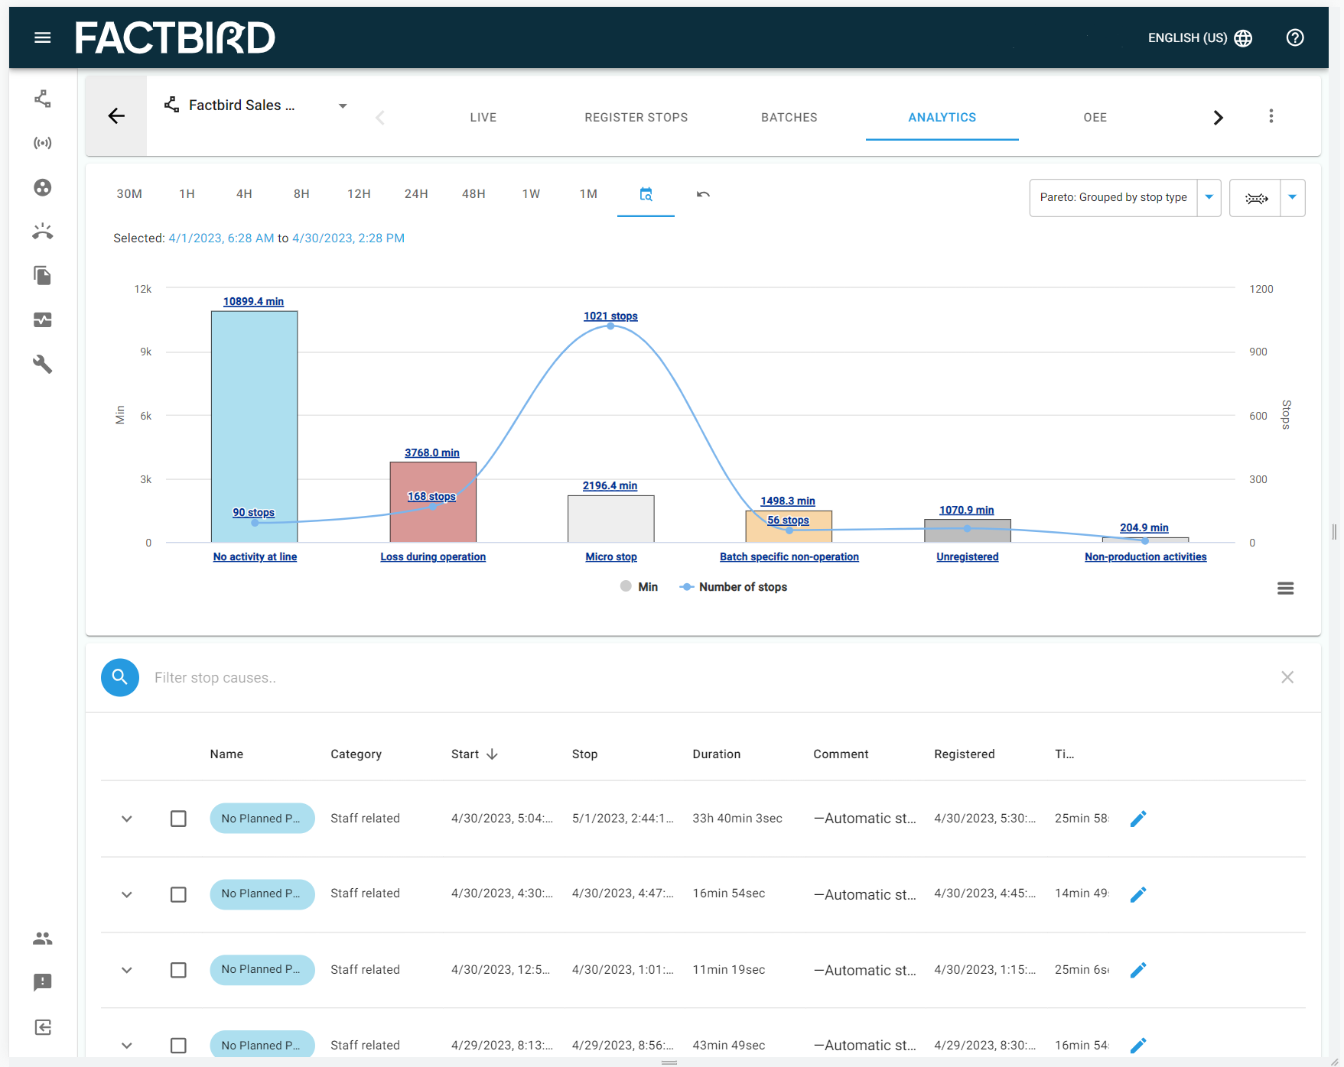Image resolution: width=1344 pixels, height=1067 pixels.
Task: Open the custom date range picker icon
Action: [646, 195]
